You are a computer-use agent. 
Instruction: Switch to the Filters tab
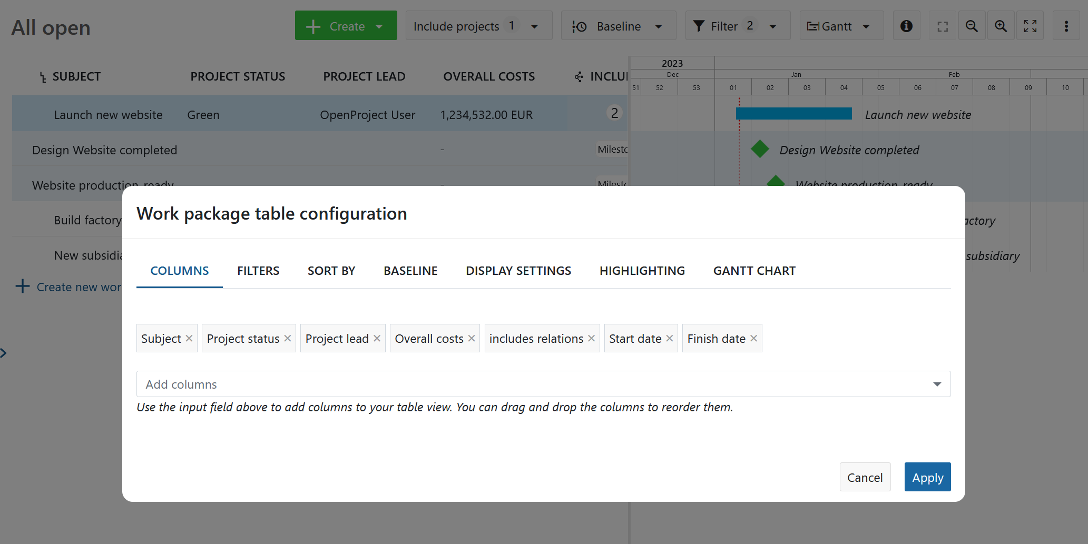point(258,270)
